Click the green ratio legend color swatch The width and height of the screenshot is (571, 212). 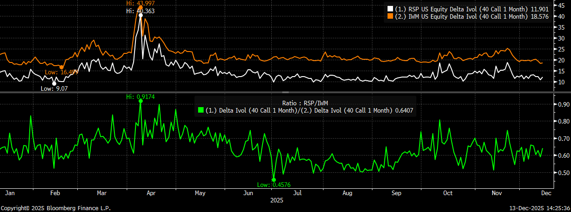(x=200, y=110)
